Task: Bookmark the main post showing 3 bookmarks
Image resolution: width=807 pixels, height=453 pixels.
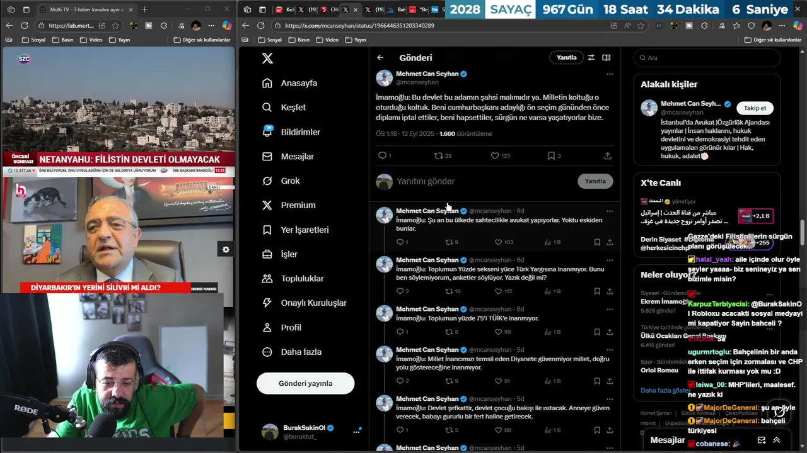Action: click(x=554, y=155)
